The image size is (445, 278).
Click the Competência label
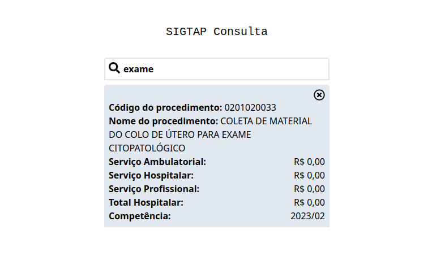click(x=140, y=216)
